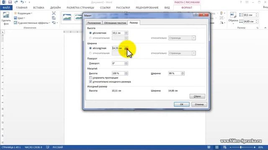Click scale Ширина 99 % field
Image resolution: width=268 pixels, height=150 pixels.
pyautogui.click(x=175, y=73)
